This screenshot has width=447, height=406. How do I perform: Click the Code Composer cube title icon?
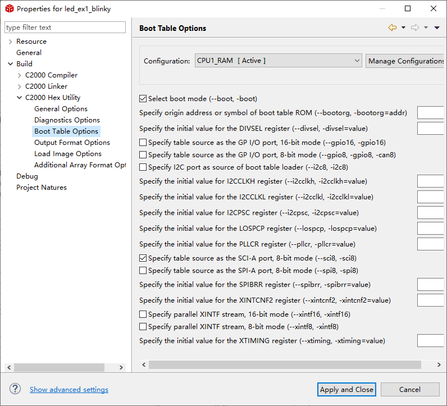click(x=10, y=8)
